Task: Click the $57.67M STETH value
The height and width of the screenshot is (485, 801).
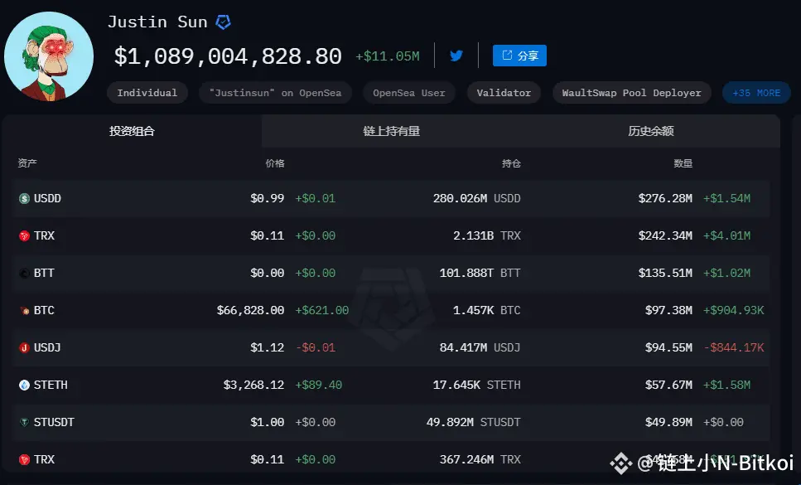Action: (668, 385)
